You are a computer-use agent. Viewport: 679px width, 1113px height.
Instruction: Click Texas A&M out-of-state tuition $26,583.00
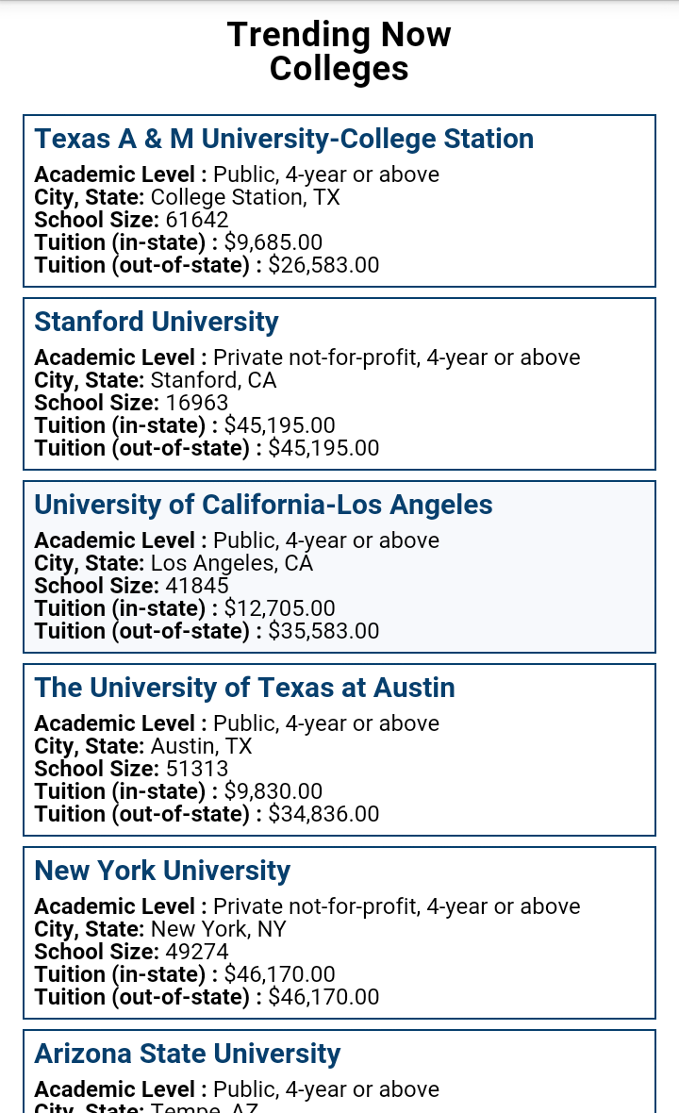[x=207, y=265]
